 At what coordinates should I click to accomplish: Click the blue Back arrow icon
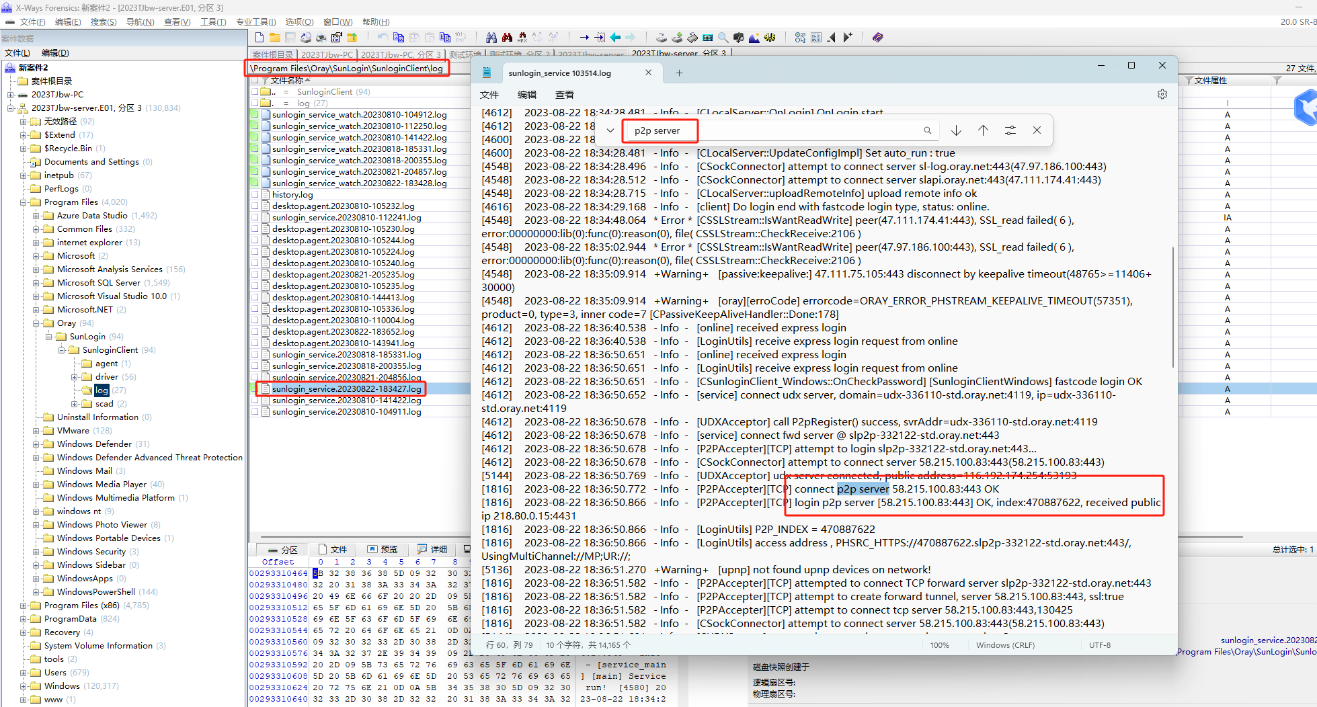pyautogui.click(x=615, y=38)
